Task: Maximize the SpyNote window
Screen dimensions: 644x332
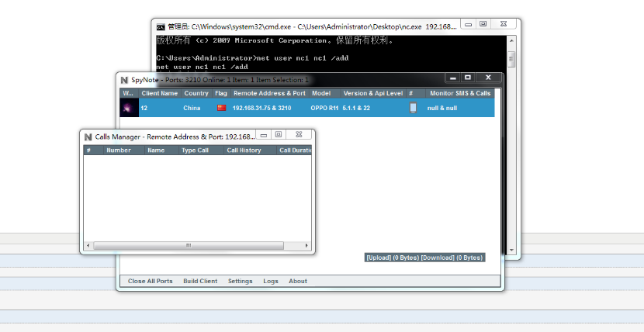Action: coord(468,78)
